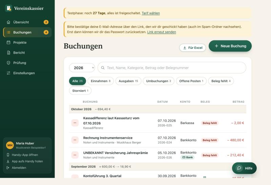Click the chat bubble icon in Hilfe
The width and height of the screenshot is (271, 185).
239,168
